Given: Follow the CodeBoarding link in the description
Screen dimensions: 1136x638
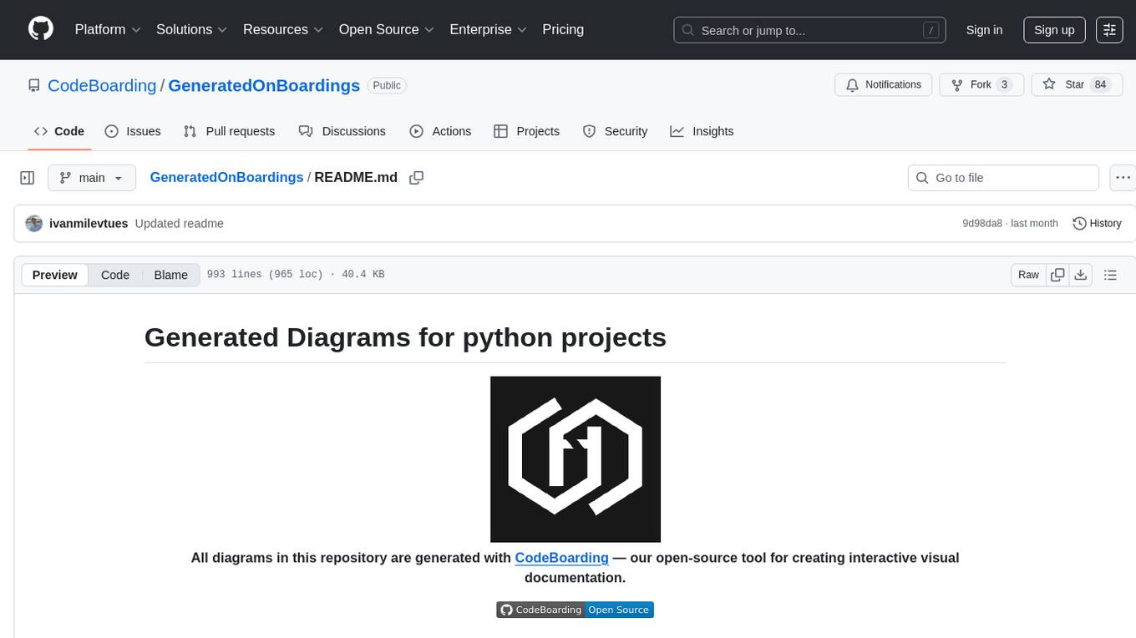Looking at the screenshot, I should pyautogui.click(x=561, y=558).
